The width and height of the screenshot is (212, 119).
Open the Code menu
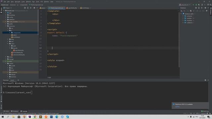point(23,2)
